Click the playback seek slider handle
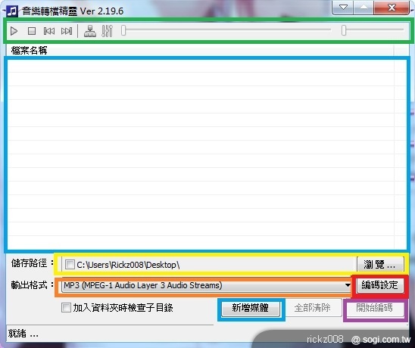This screenshot has height=348, width=415. point(123,30)
